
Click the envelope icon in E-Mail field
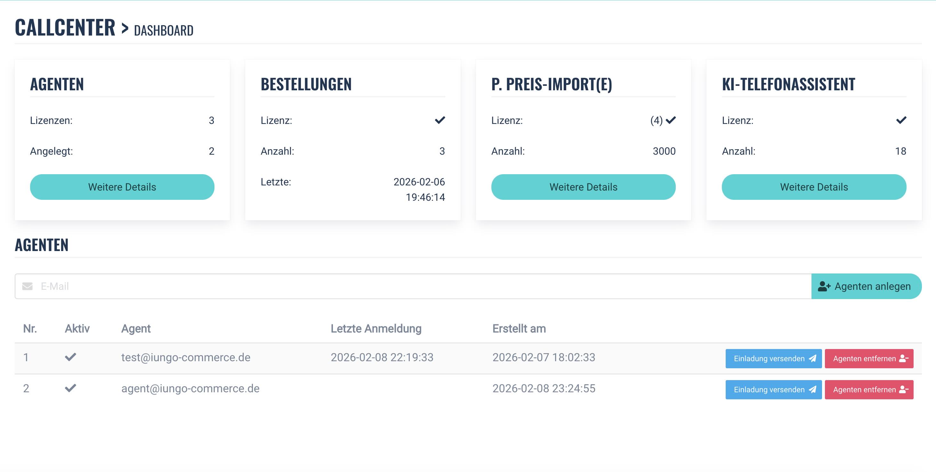click(27, 286)
